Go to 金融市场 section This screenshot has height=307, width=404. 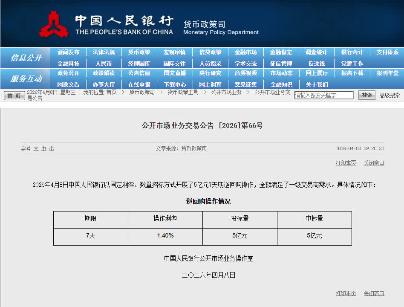point(245,52)
